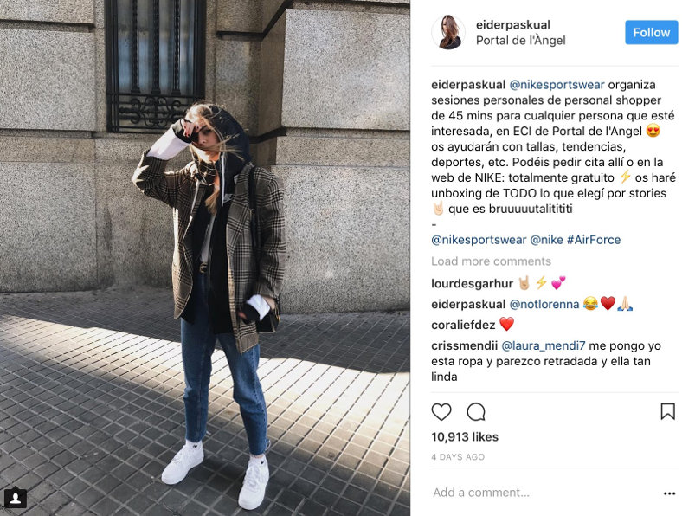Open crissmendii commenter profile

(x=464, y=345)
